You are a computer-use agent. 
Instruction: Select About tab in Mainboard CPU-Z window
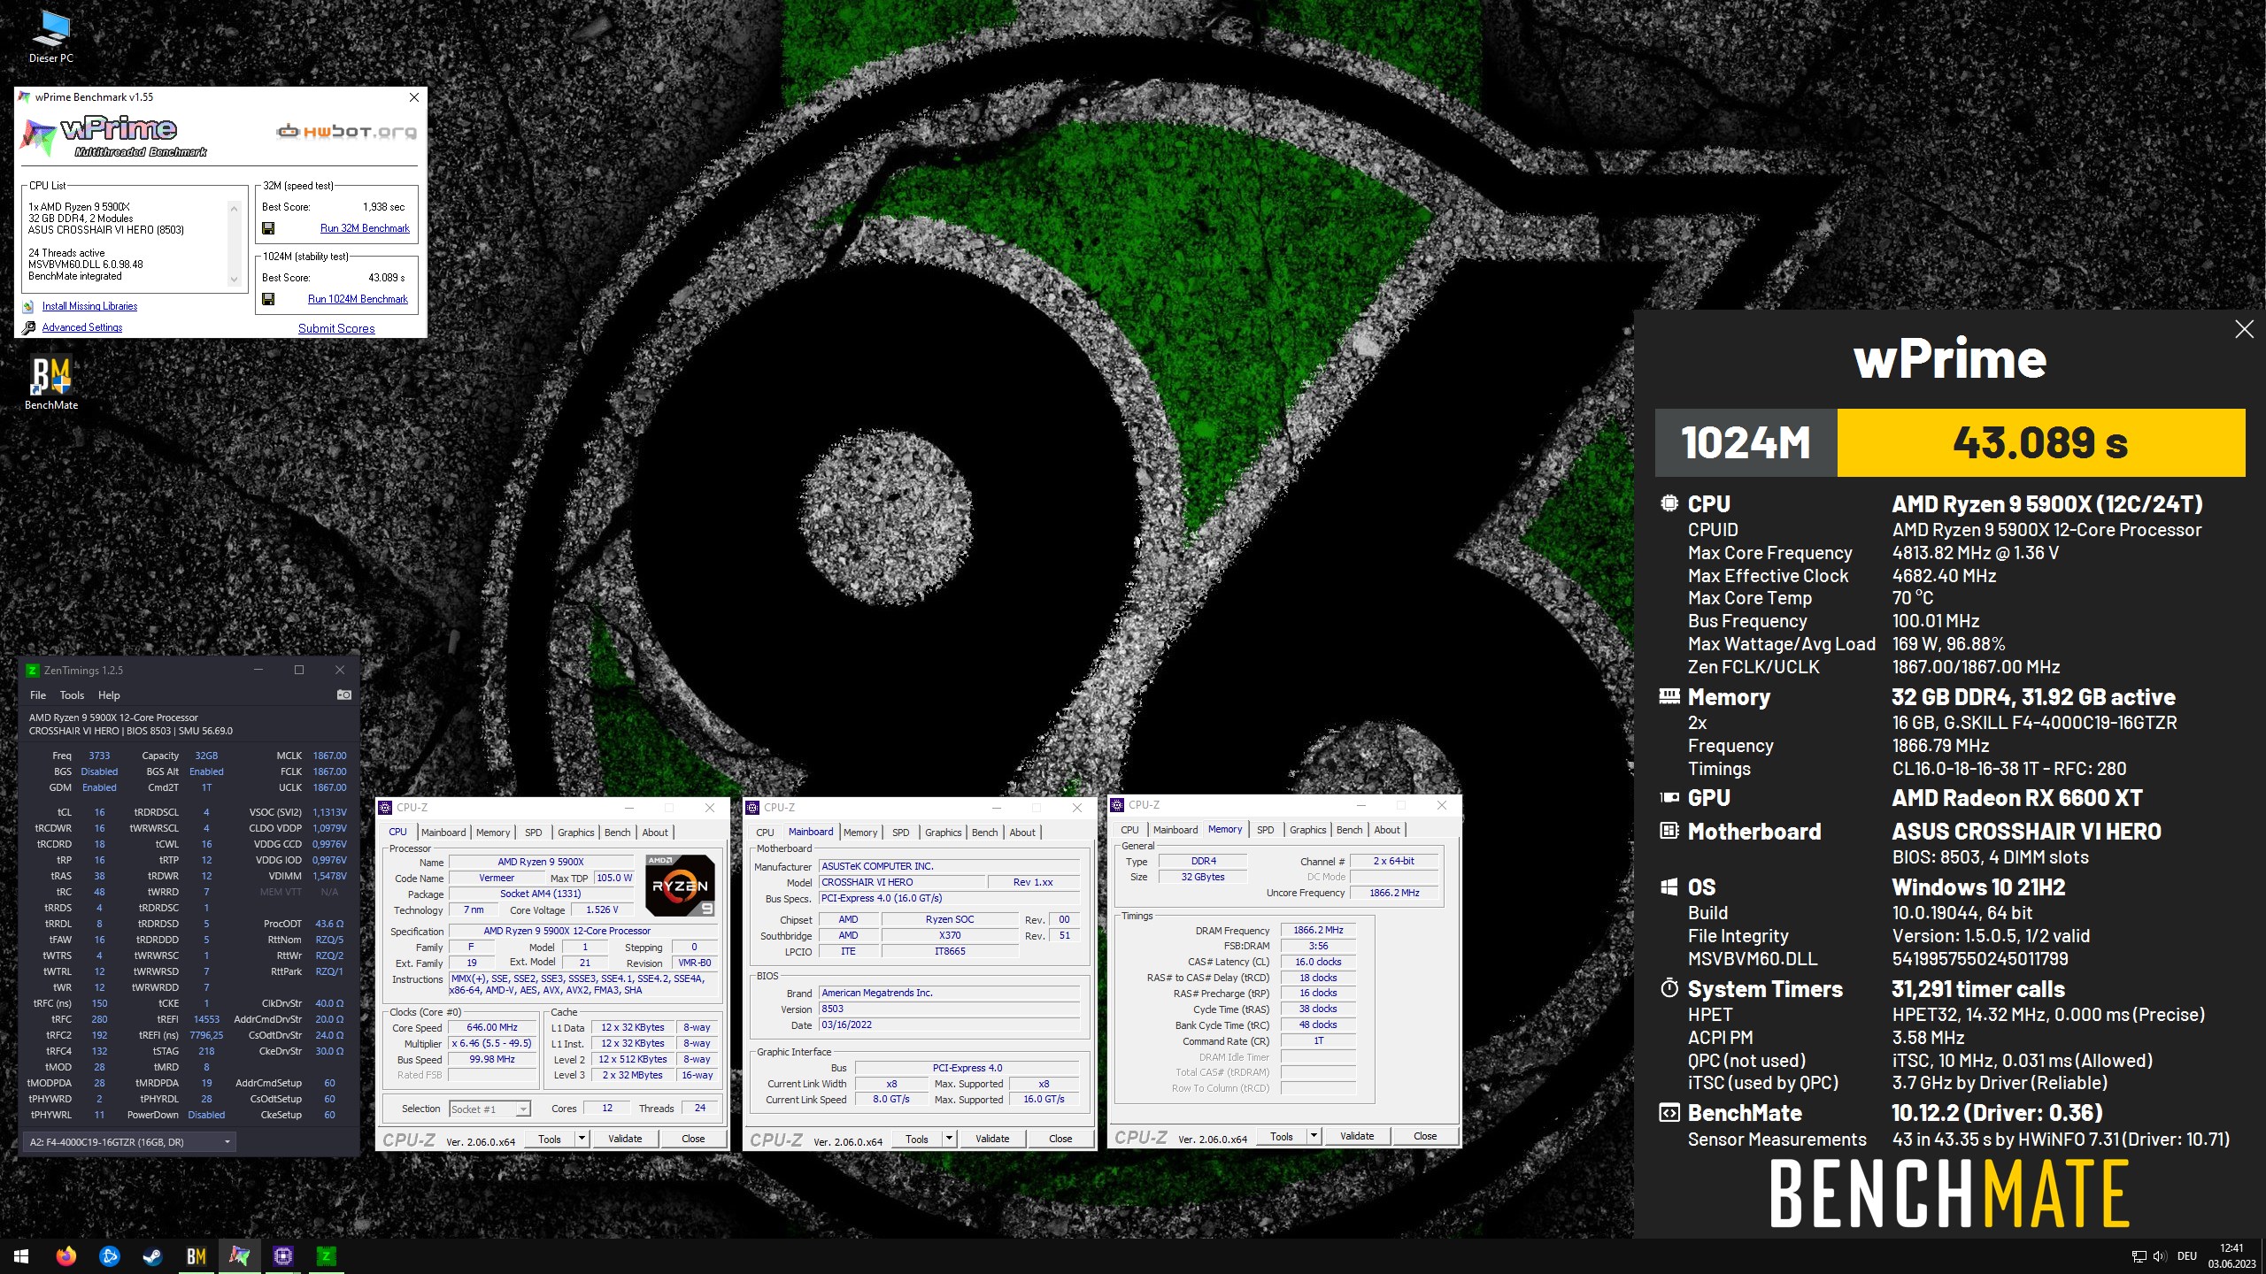[x=1022, y=833]
